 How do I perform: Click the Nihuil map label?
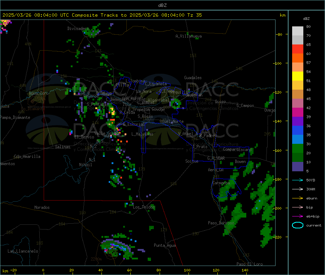pyautogui.click(x=86, y=165)
